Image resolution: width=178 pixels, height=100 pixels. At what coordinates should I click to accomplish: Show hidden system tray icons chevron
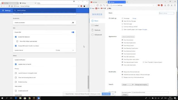[x=150, y=98]
